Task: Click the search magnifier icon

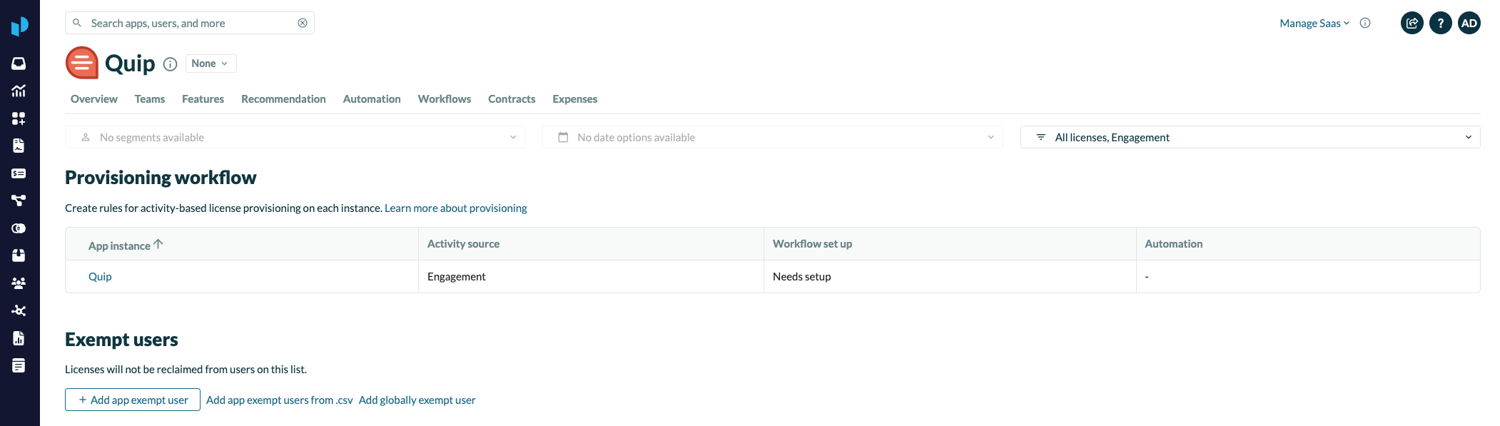Action: (x=77, y=23)
